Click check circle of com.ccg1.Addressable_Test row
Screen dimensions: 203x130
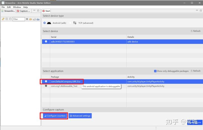[x=46, y=86]
